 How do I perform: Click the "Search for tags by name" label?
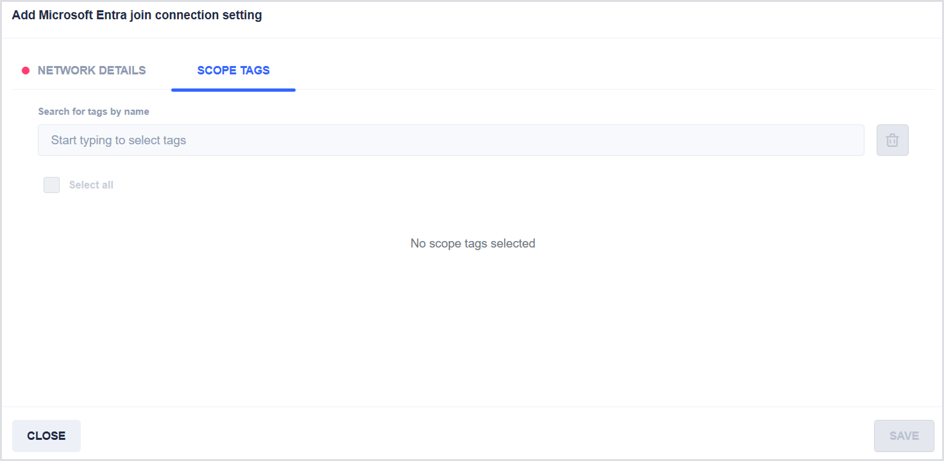coord(94,112)
